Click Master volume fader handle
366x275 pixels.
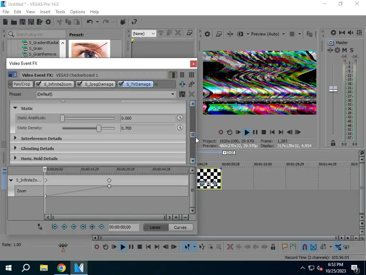click(x=333, y=89)
